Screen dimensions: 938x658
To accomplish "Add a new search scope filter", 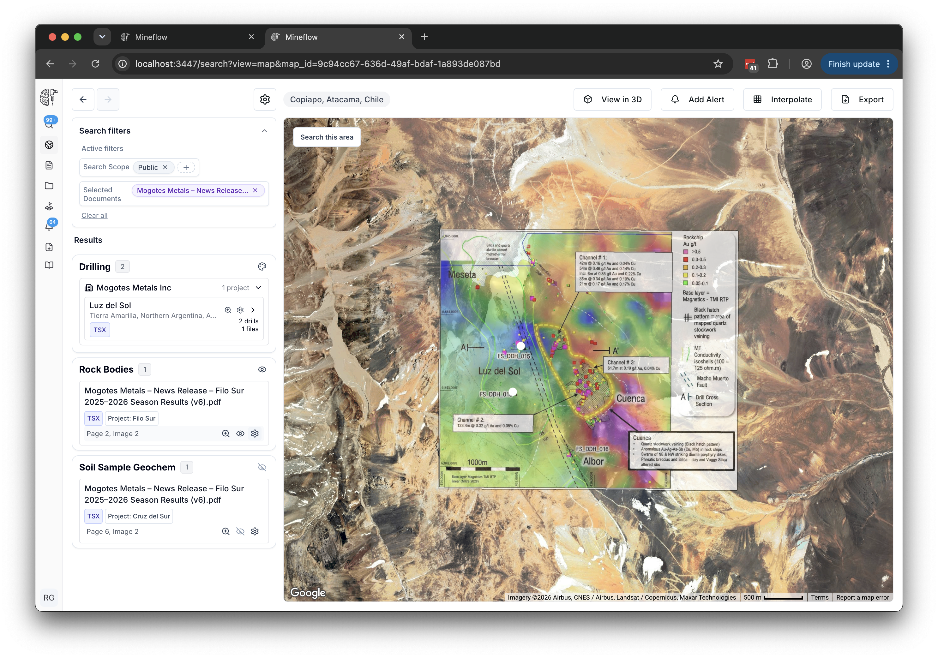I will tap(186, 167).
